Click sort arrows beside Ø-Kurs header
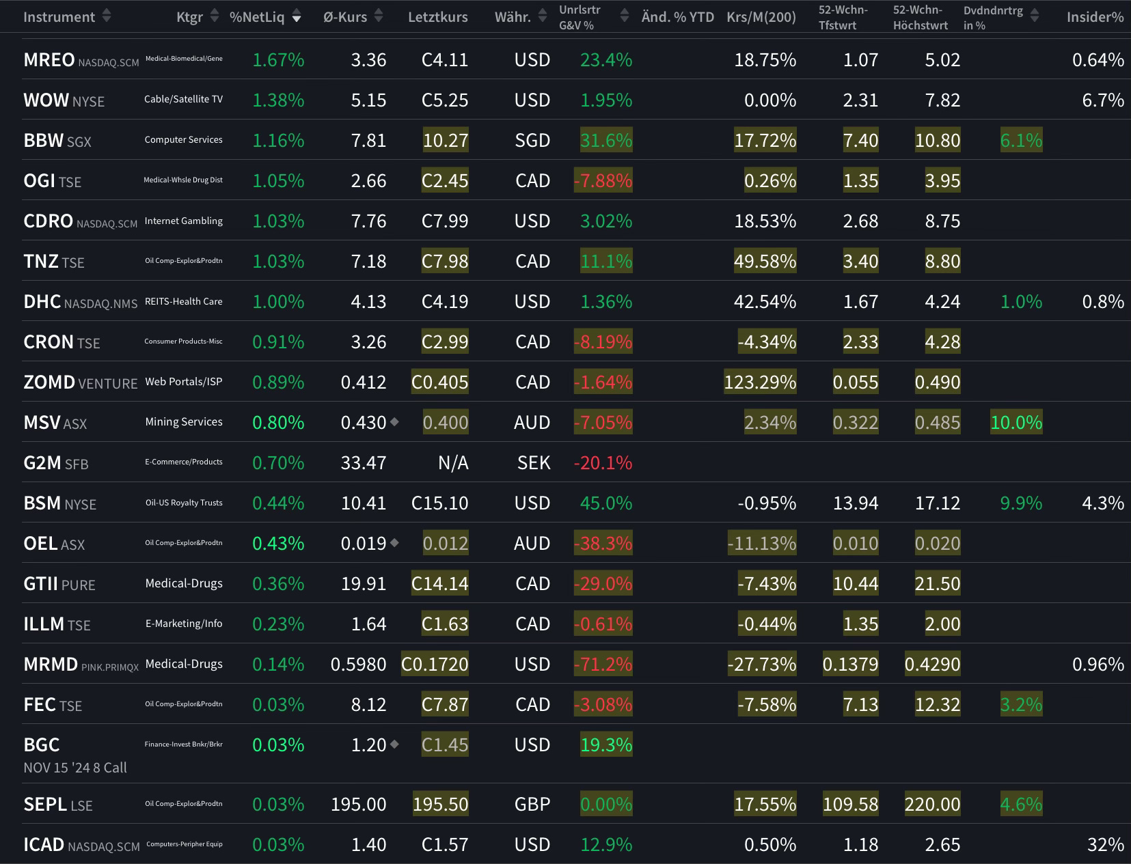The image size is (1131, 864). coord(379,16)
